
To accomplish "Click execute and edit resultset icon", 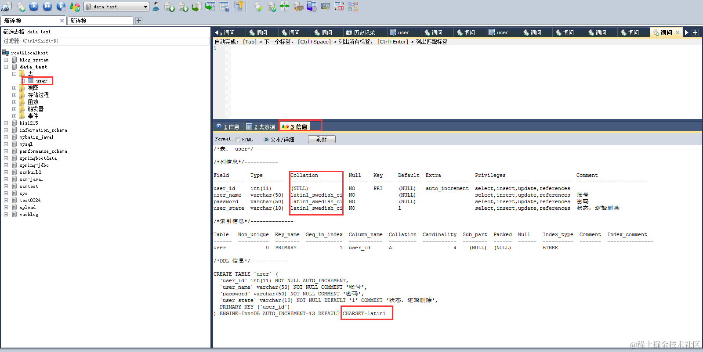I will pyautogui.click(x=61, y=7).
